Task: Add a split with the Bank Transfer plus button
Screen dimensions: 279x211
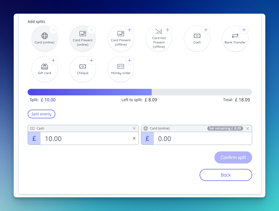Action: (244, 30)
